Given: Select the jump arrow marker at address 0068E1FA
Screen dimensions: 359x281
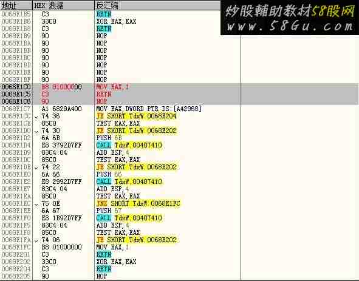Looking at the screenshot, I should coord(36,241).
